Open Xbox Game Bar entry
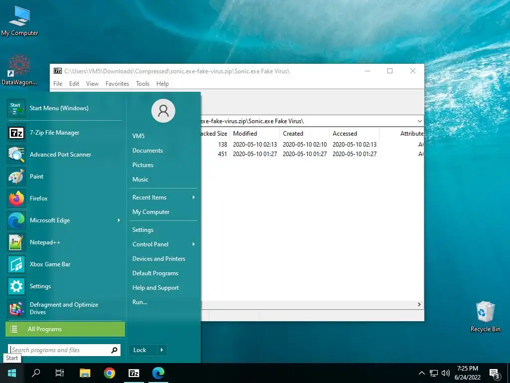Image resolution: width=510 pixels, height=383 pixels. 64,264
